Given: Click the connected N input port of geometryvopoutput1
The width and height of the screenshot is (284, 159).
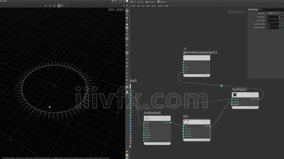Looking at the screenshot, I should 183,72.
